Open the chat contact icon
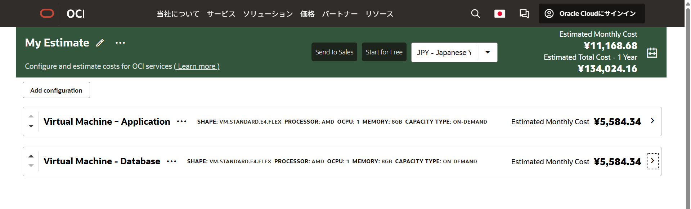The width and height of the screenshot is (691, 209). (x=524, y=14)
